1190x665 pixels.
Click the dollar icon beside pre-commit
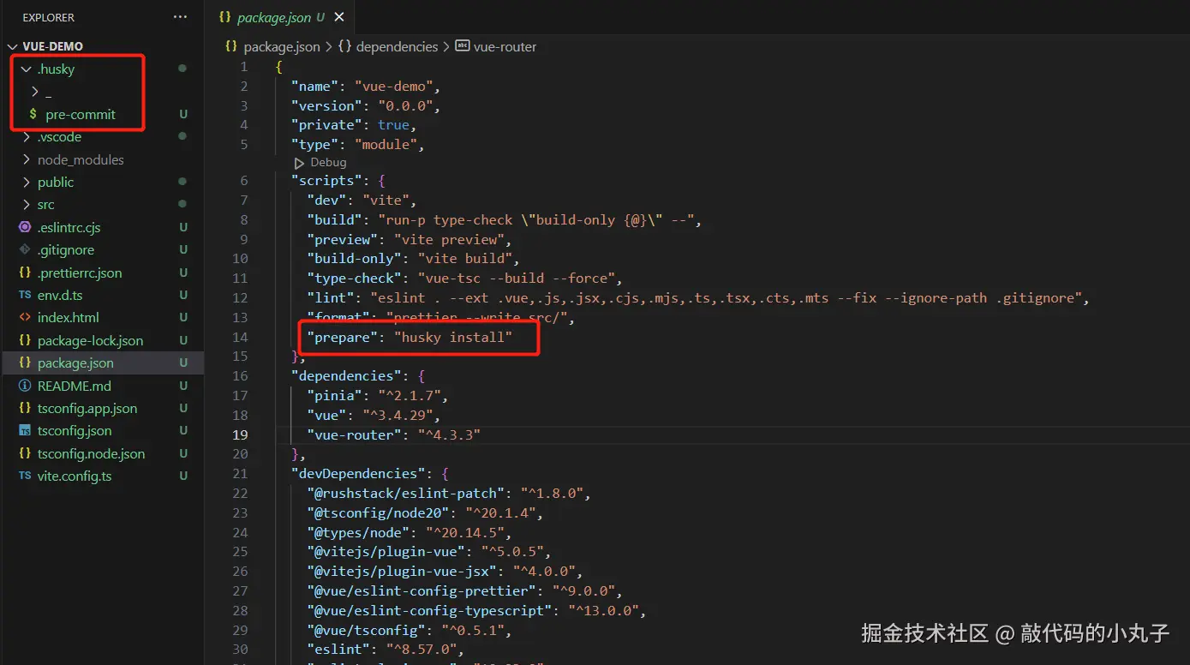tap(33, 115)
